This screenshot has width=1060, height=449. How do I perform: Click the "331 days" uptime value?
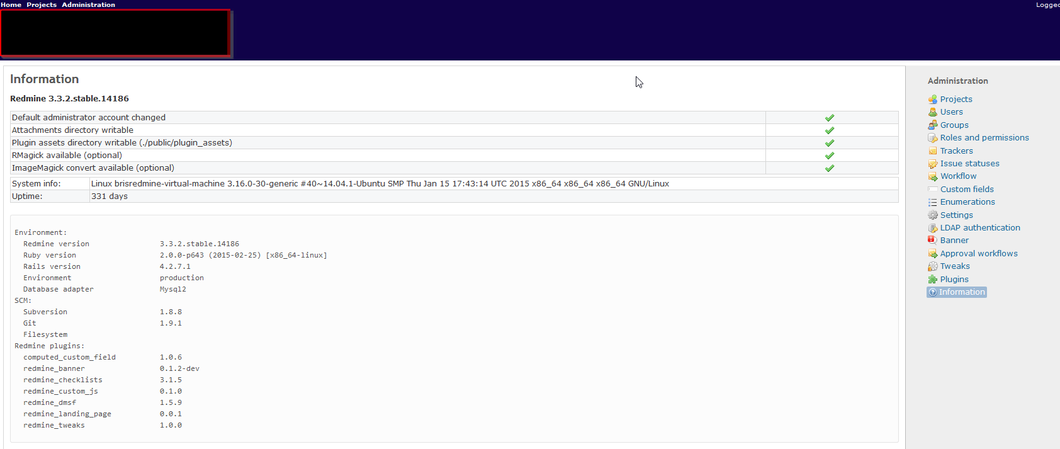[x=110, y=196]
